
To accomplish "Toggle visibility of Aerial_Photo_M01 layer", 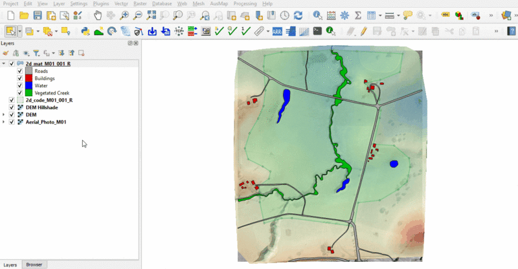I will click(12, 122).
